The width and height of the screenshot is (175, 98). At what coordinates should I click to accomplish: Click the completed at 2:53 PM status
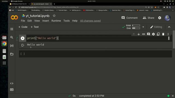(x=92, y=96)
